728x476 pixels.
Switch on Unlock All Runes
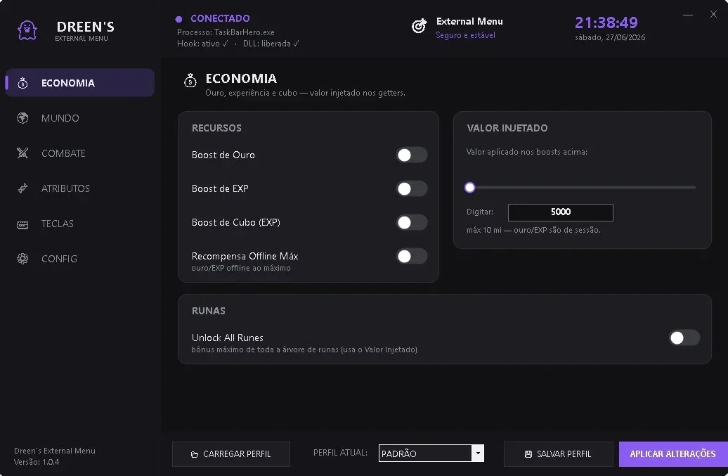click(684, 337)
